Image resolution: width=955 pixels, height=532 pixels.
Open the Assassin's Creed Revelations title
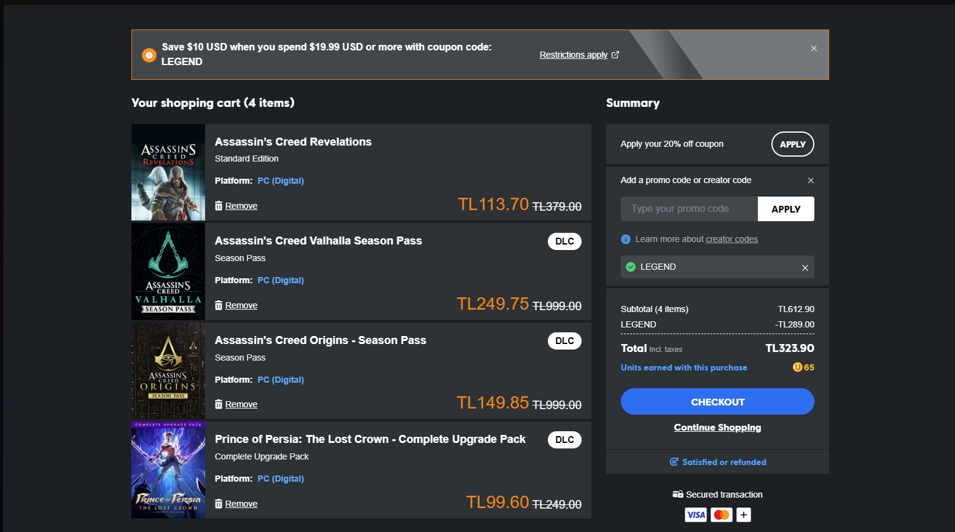pyautogui.click(x=293, y=142)
